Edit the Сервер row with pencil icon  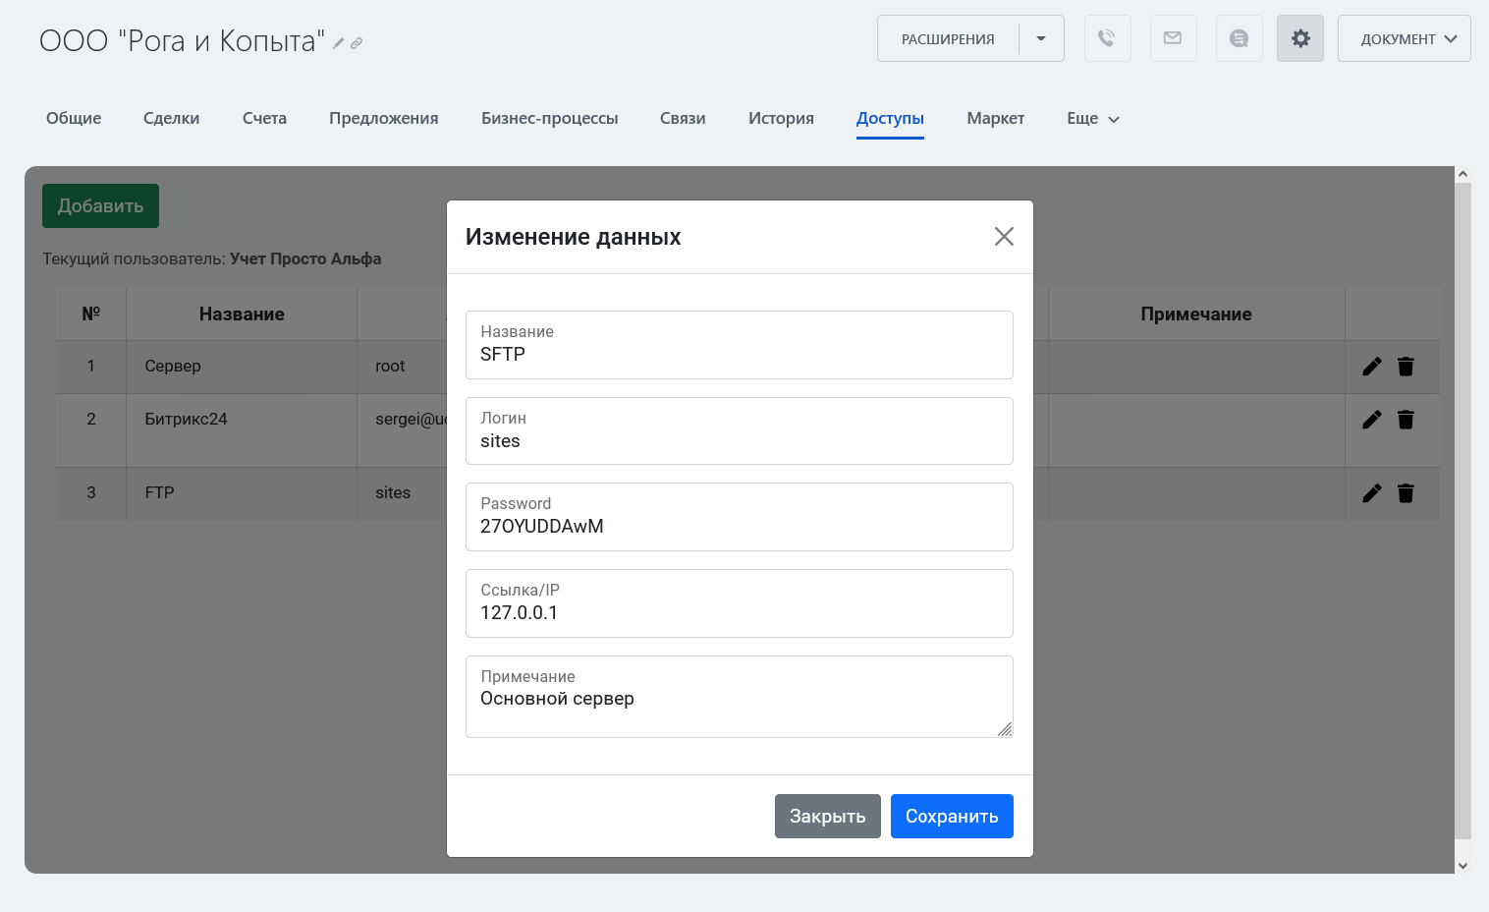(1371, 367)
